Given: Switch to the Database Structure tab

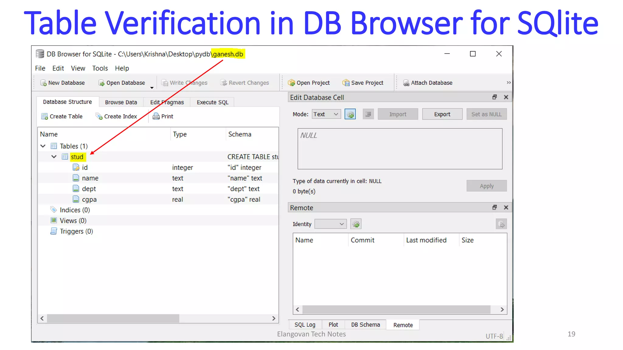Looking at the screenshot, I should [x=68, y=102].
